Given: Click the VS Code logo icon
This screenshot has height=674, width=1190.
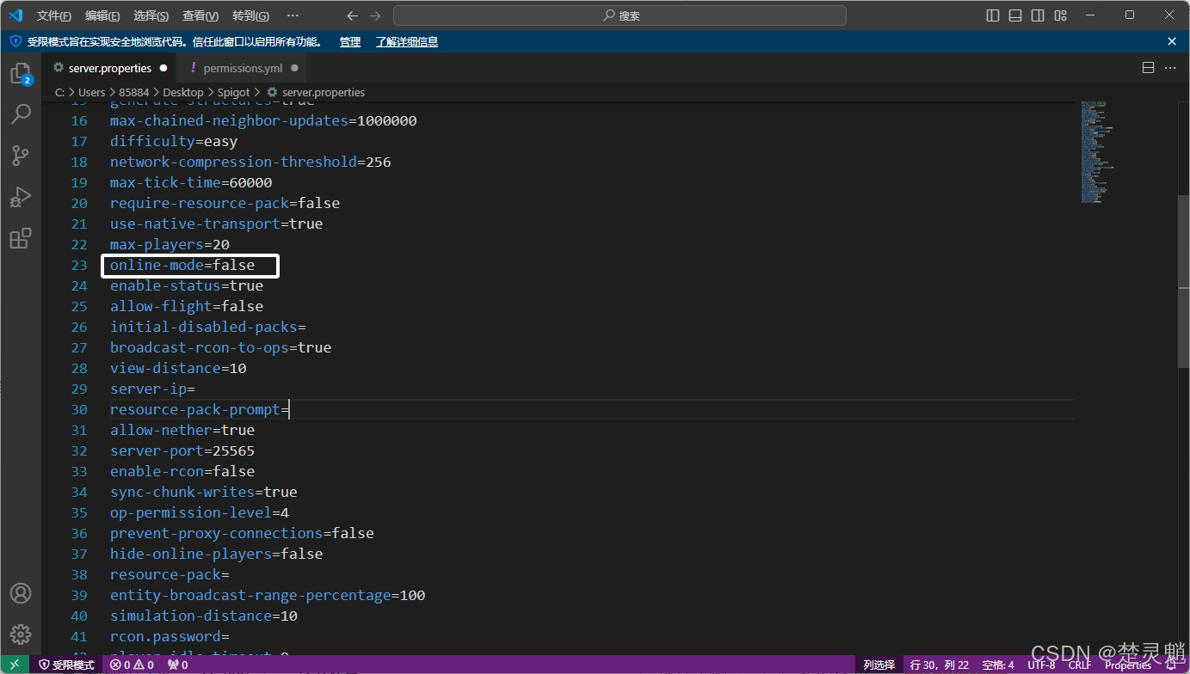Looking at the screenshot, I should coord(15,15).
